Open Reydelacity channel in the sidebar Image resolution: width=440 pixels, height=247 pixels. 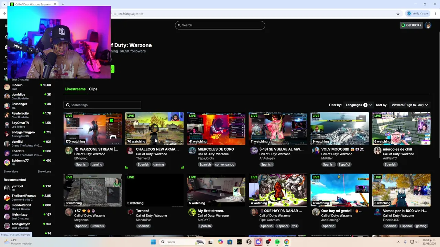click(27, 115)
